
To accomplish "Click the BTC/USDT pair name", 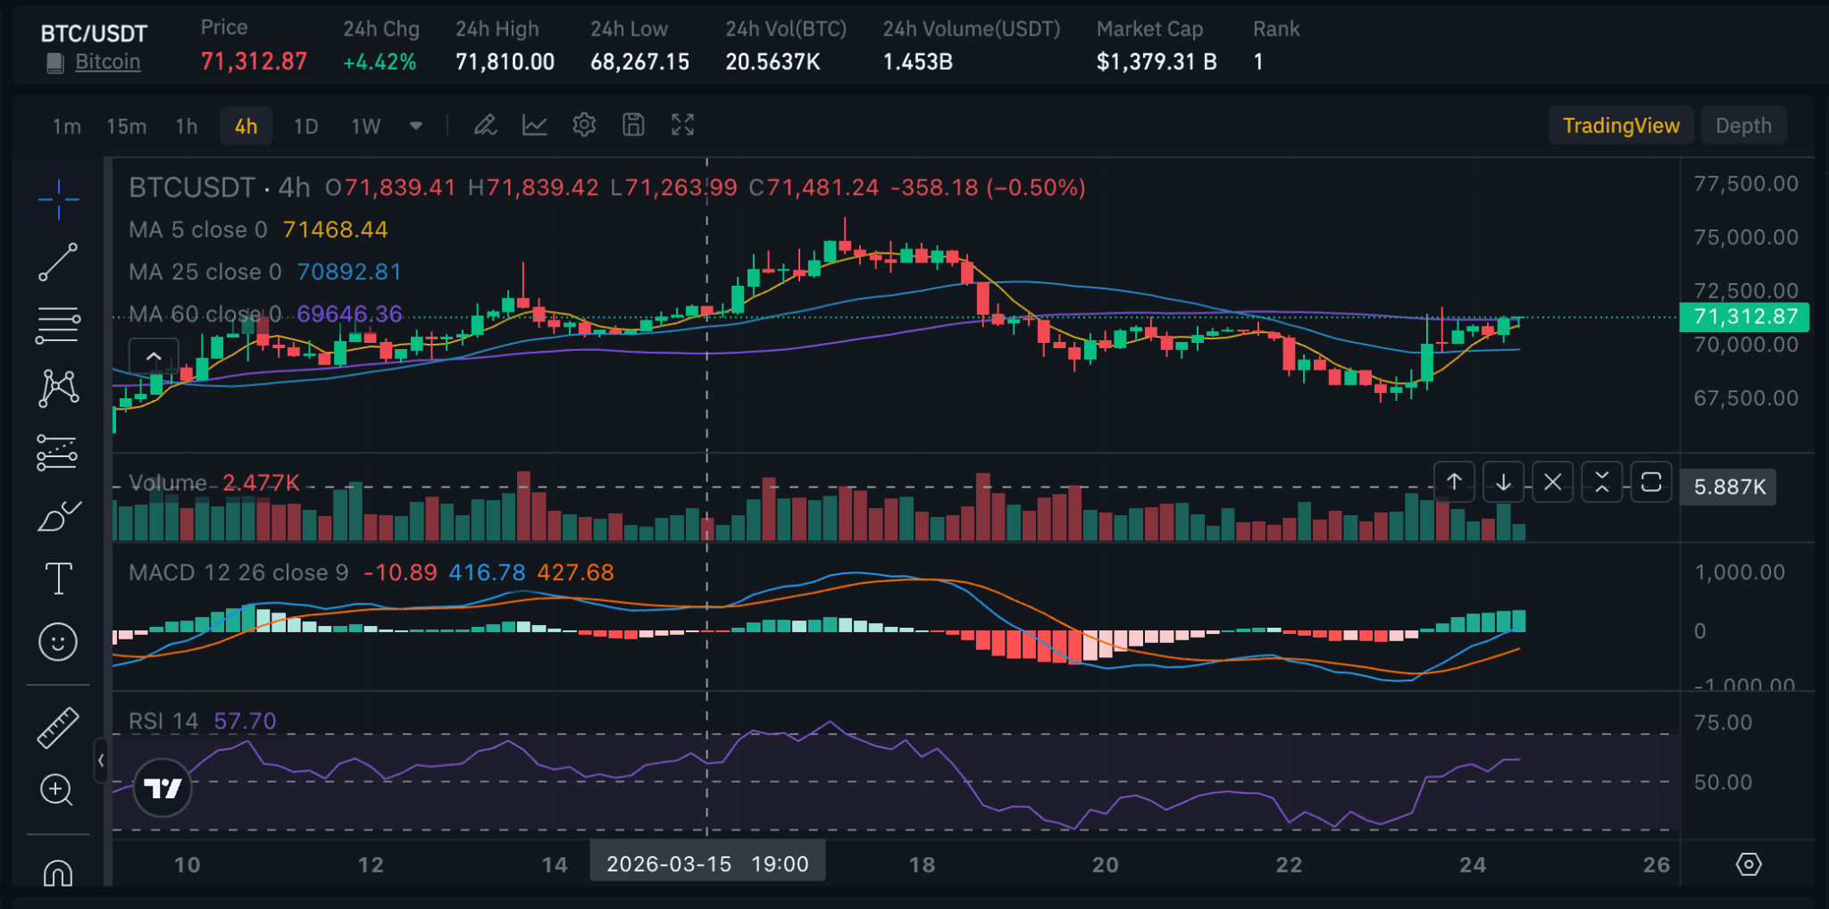I will tap(94, 34).
